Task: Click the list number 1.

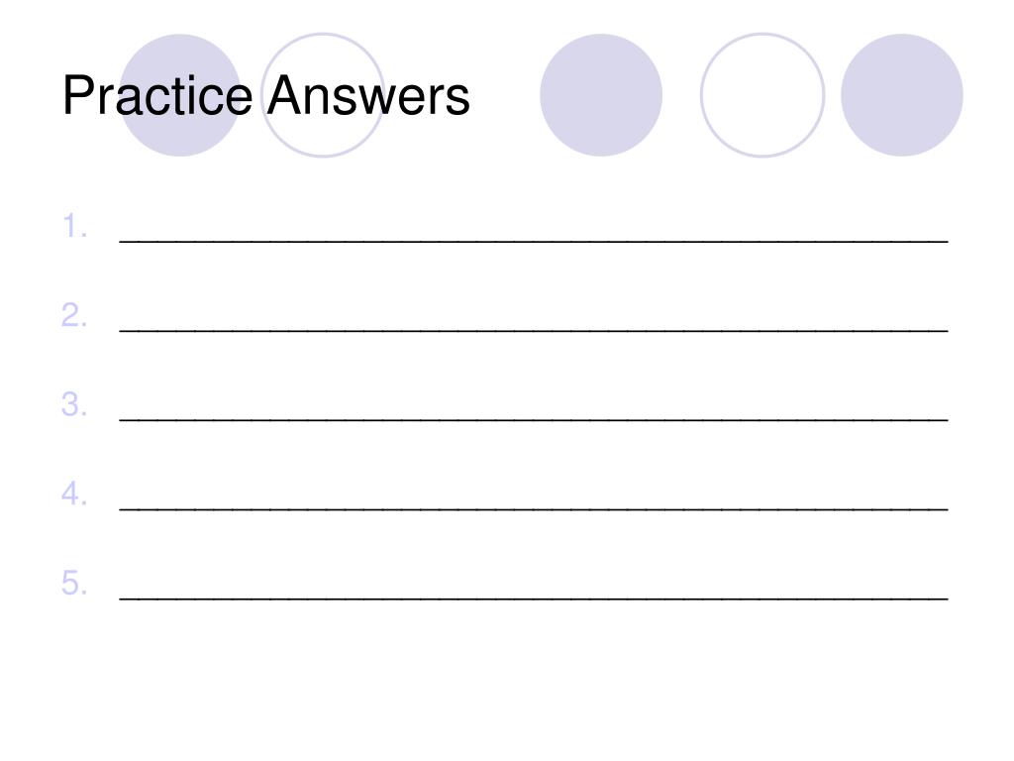Action: point(74,226)
